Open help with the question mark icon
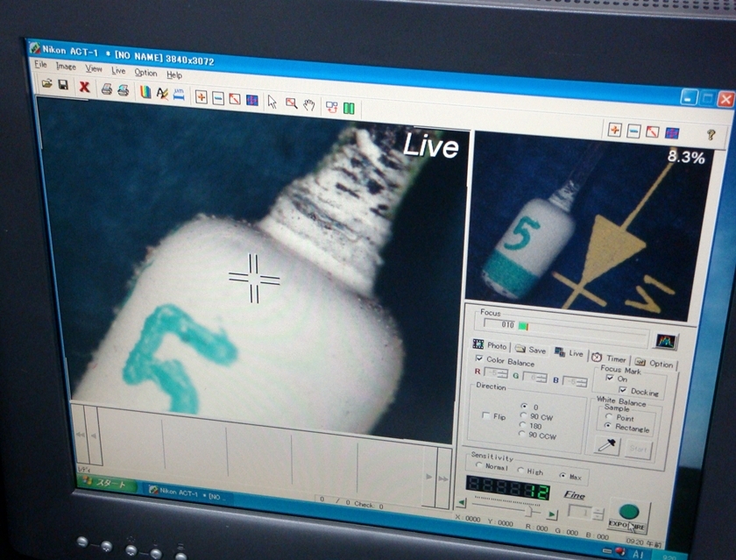The height and width of the screenshot is (560, 736). tap(711, 135)
